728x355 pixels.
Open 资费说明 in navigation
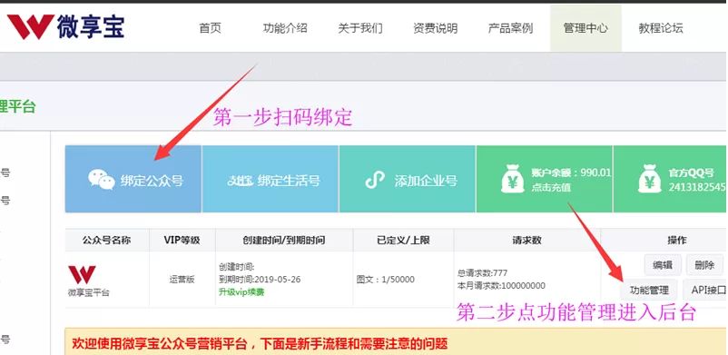click(x=436, y=28)
